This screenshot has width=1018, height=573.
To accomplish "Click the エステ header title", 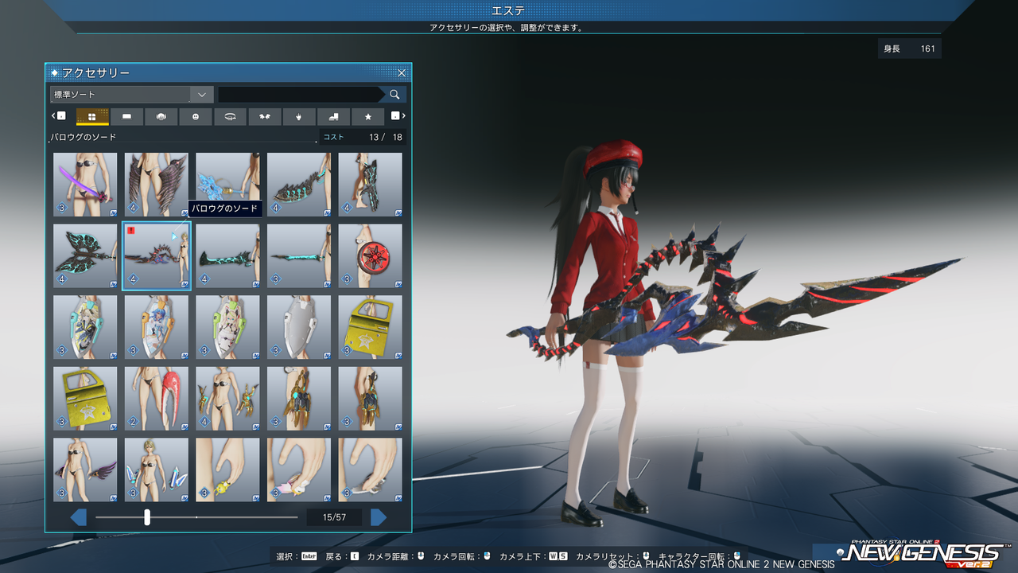I will 508,10.
